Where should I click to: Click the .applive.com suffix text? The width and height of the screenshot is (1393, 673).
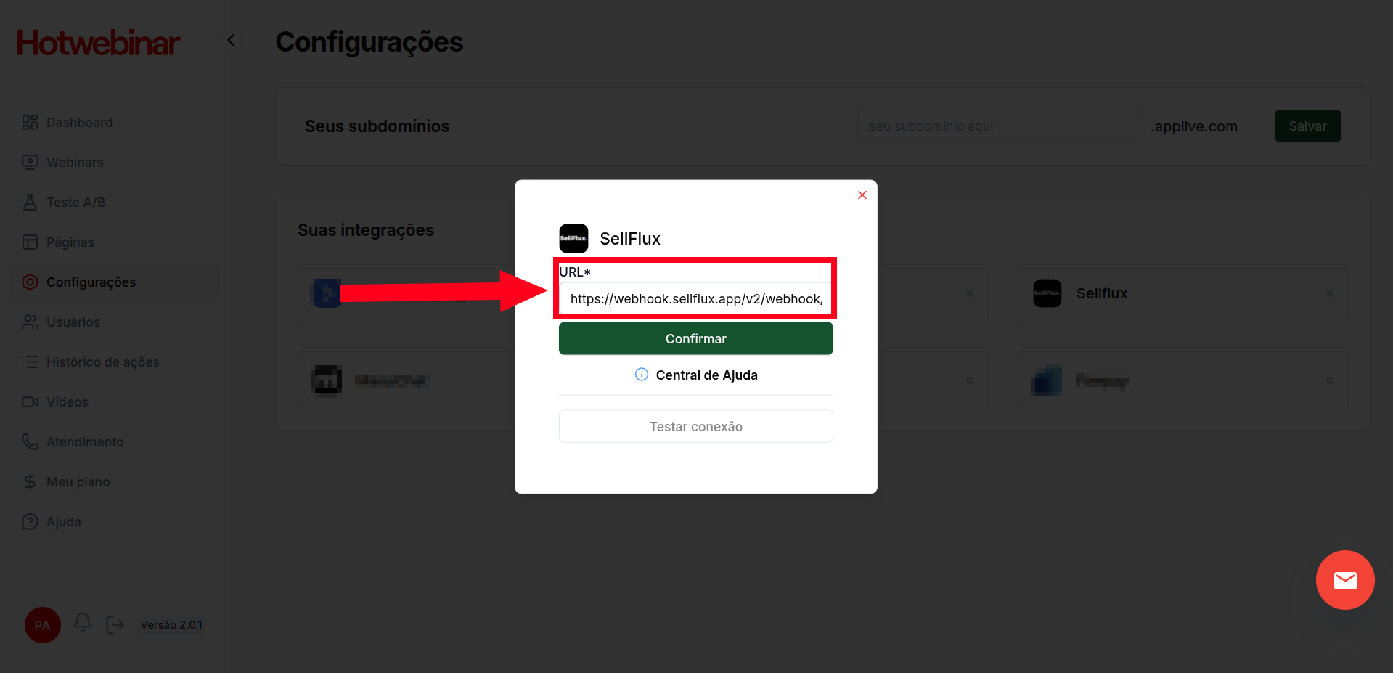(1194, 126)
